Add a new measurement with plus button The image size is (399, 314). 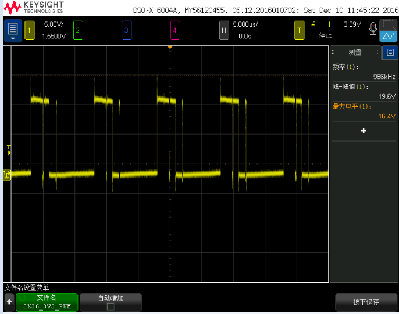(x=364, y=131)
